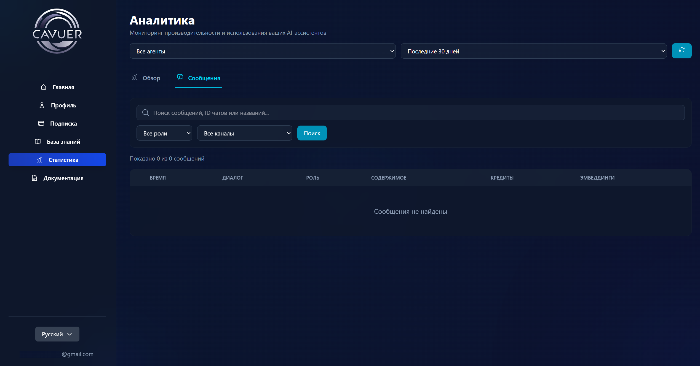Switch to the Обзор tab

151,78
